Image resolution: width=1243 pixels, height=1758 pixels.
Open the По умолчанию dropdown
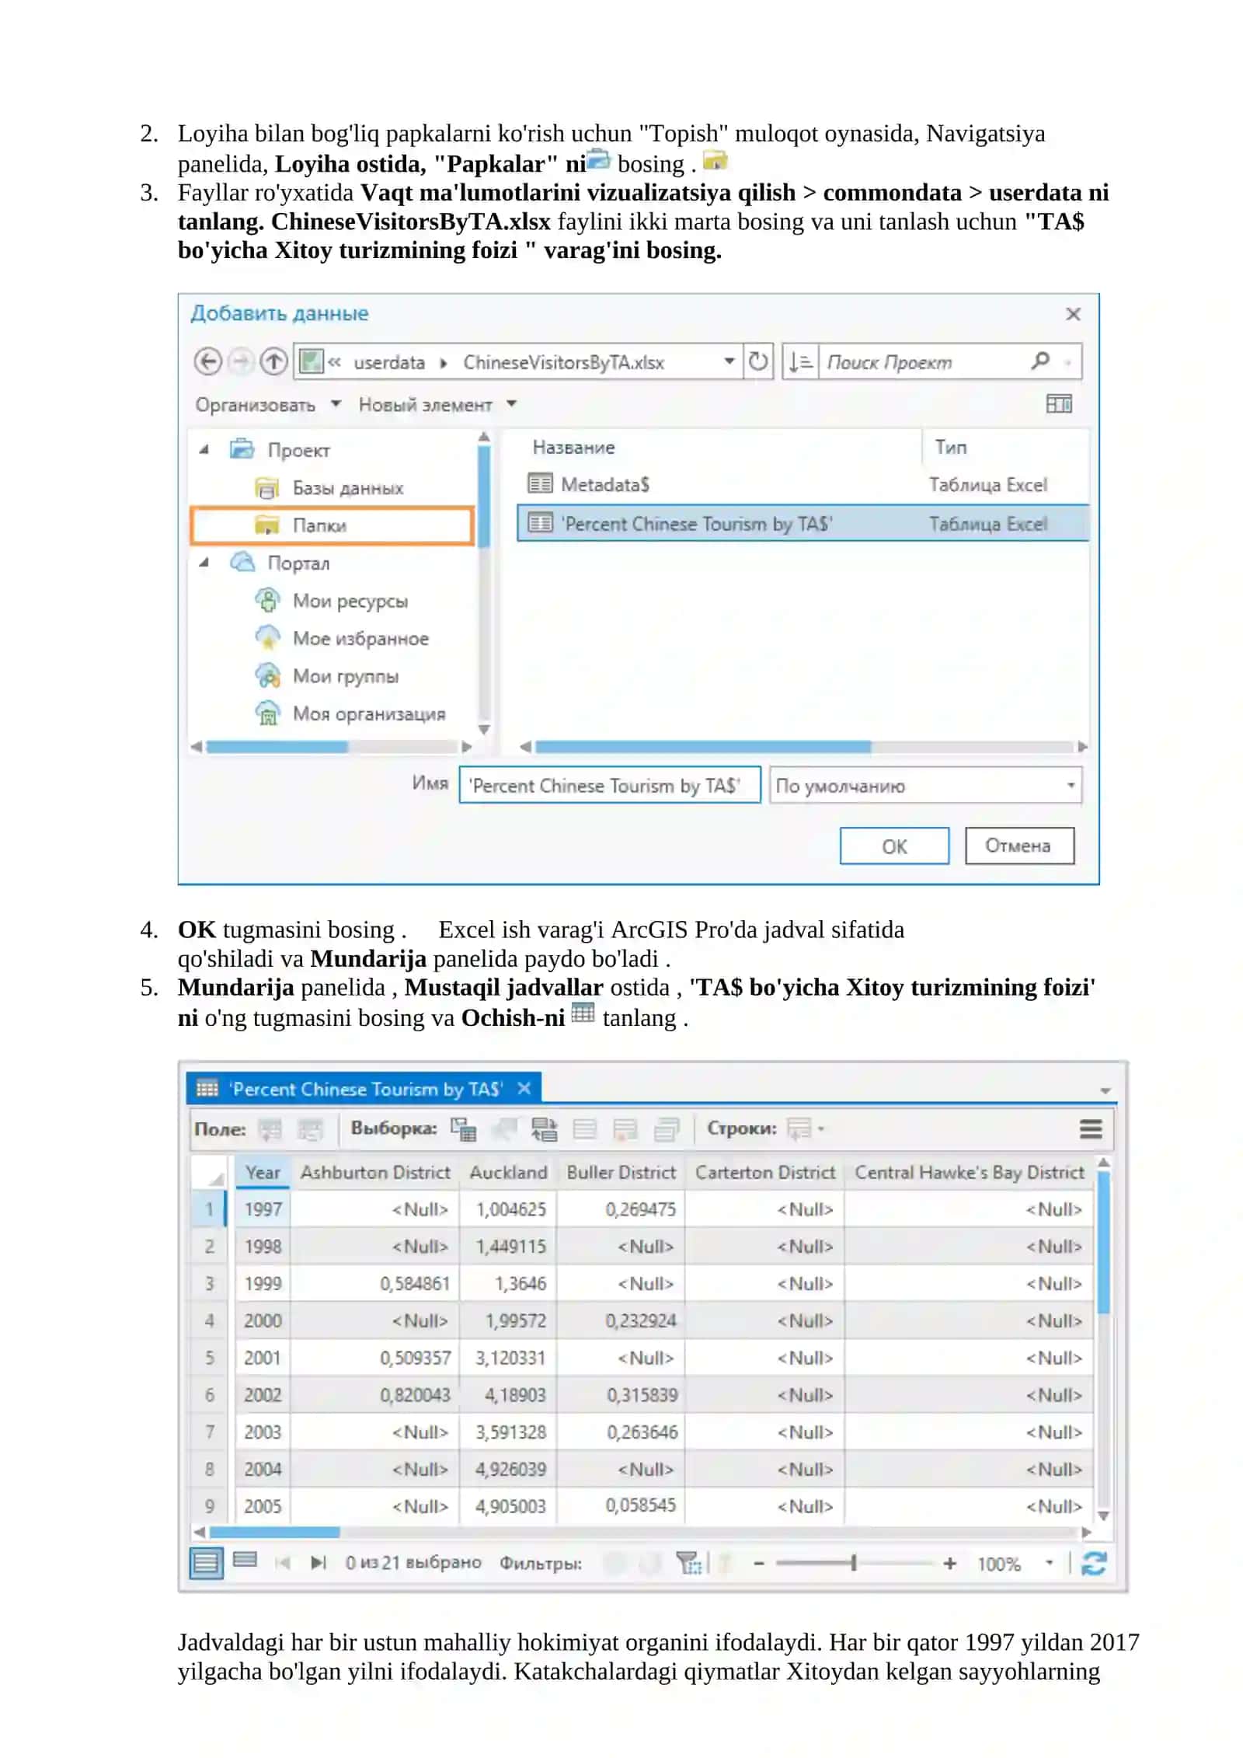[x=924, y=786]
